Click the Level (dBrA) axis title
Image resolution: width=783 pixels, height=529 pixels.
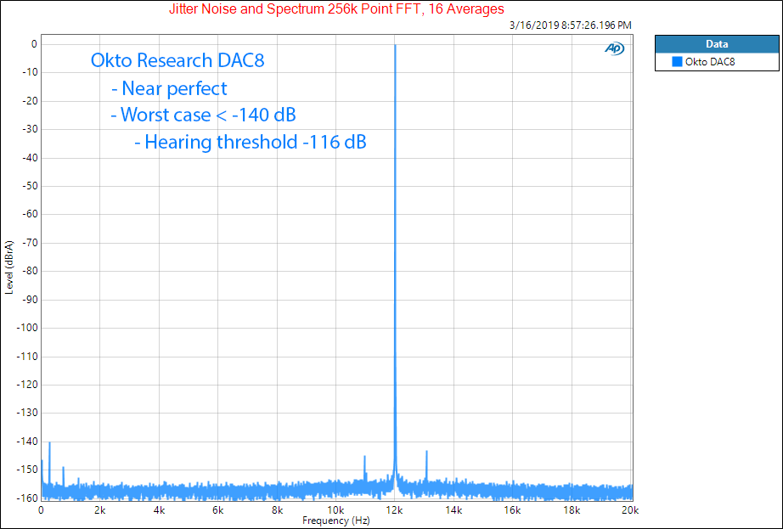pyautogui.click(x=9, y=268)
